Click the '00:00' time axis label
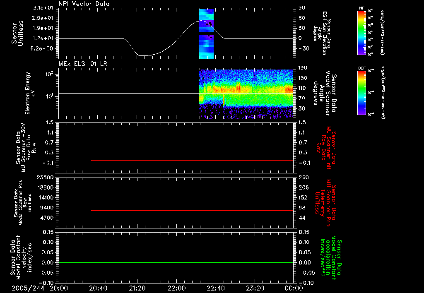The height and width of the screenshot is (293, 424). [294, 288]
